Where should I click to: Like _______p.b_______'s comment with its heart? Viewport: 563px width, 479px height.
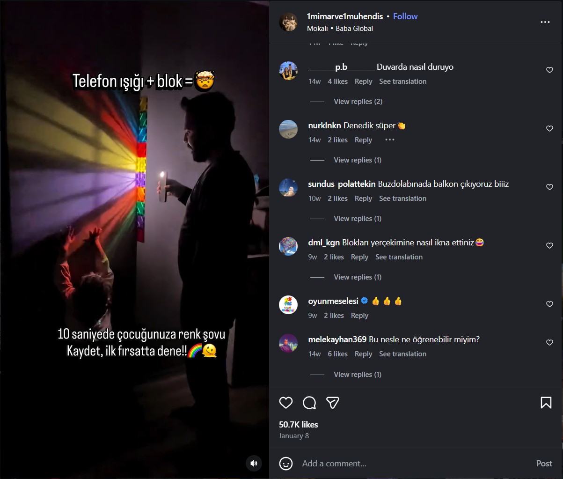(x=549, y=70)
